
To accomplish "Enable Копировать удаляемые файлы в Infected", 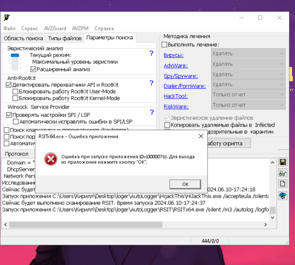I will click(x=167, y=125).
